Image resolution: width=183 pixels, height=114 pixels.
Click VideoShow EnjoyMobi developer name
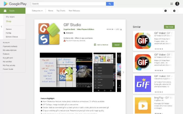(163, 79)
